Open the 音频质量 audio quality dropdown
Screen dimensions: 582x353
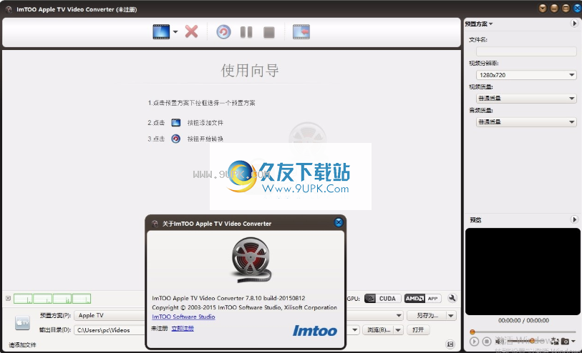(x=526, y=122)
